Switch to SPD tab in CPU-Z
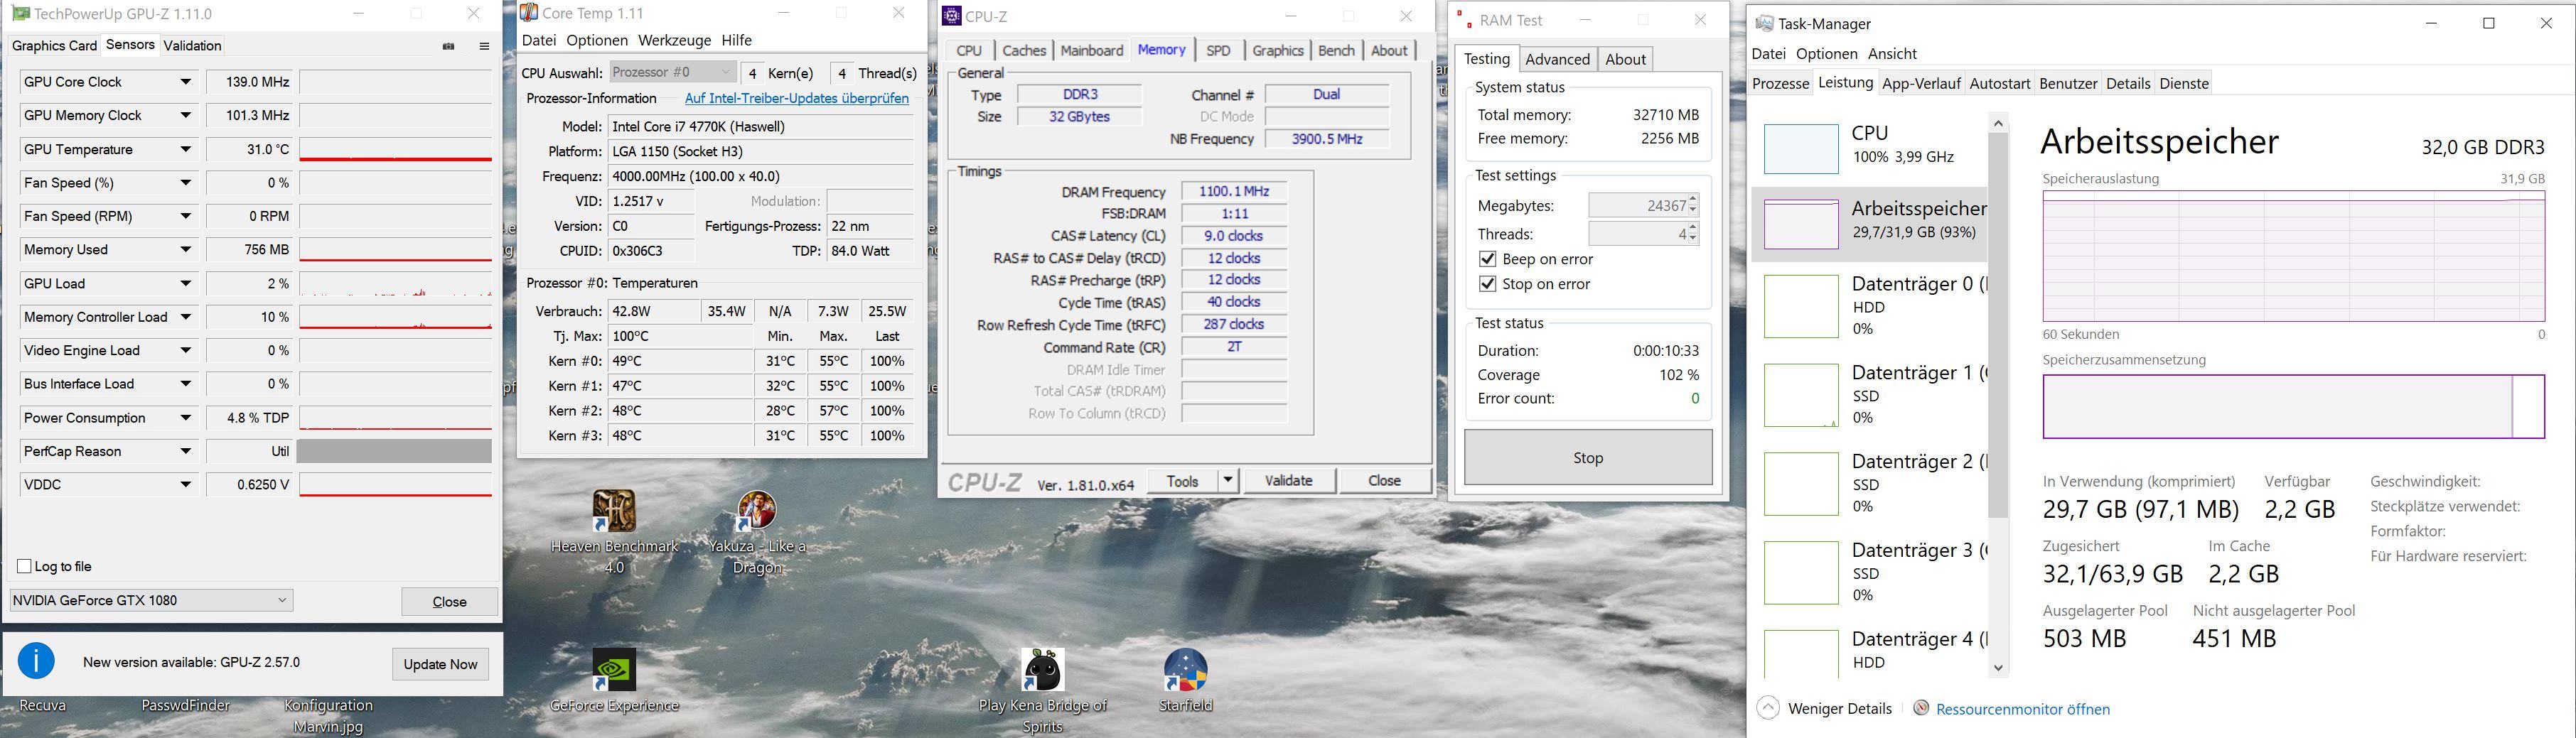 click(1218, 50)
